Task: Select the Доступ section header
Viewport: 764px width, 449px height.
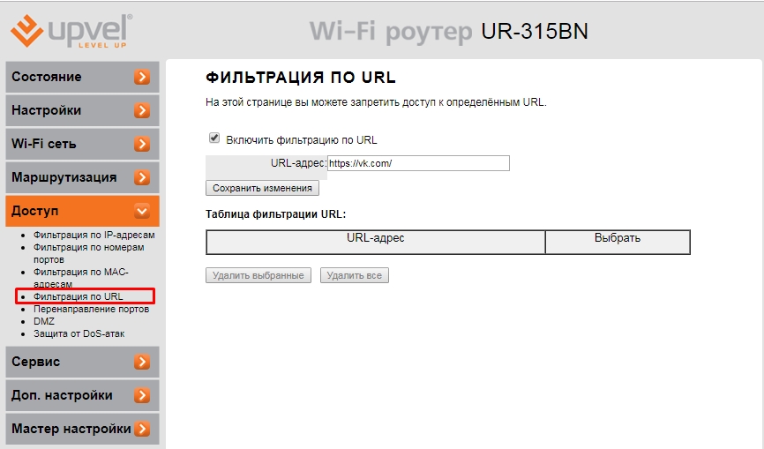Action: (82, 212)
